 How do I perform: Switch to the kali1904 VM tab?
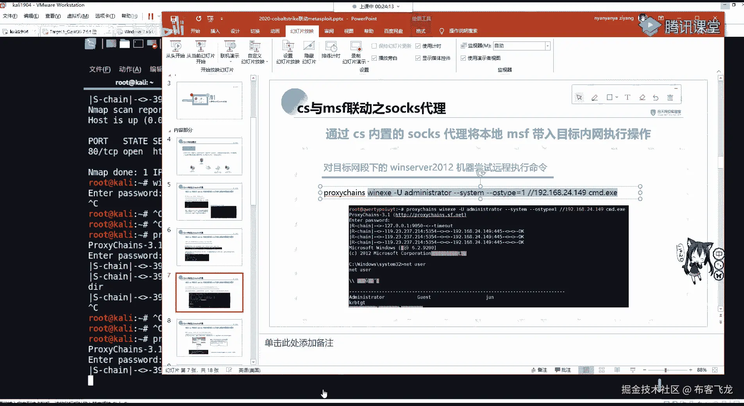click(19, 32)
